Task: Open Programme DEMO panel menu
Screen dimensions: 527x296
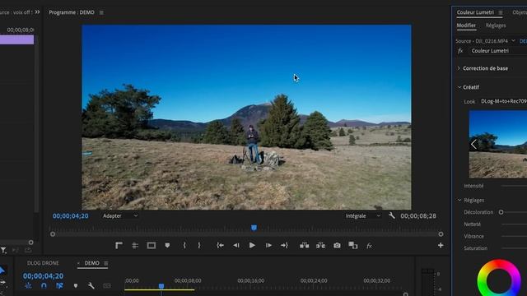Action: (101, 12)
